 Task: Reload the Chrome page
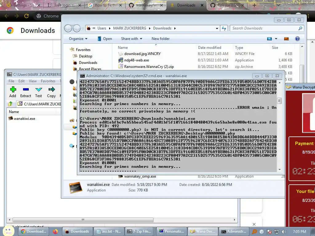(x=26, y=16)
